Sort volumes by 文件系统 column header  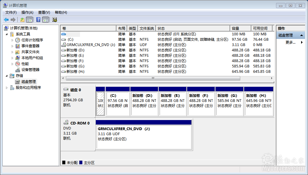(147, 28)
